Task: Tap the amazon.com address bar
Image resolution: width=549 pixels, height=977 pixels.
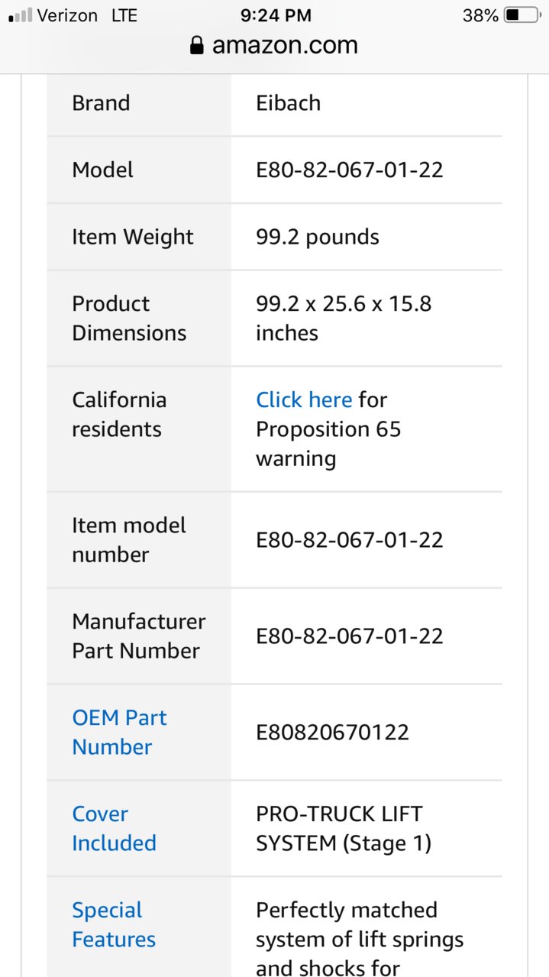Action: pyautogui.click(x=274, y=46)
